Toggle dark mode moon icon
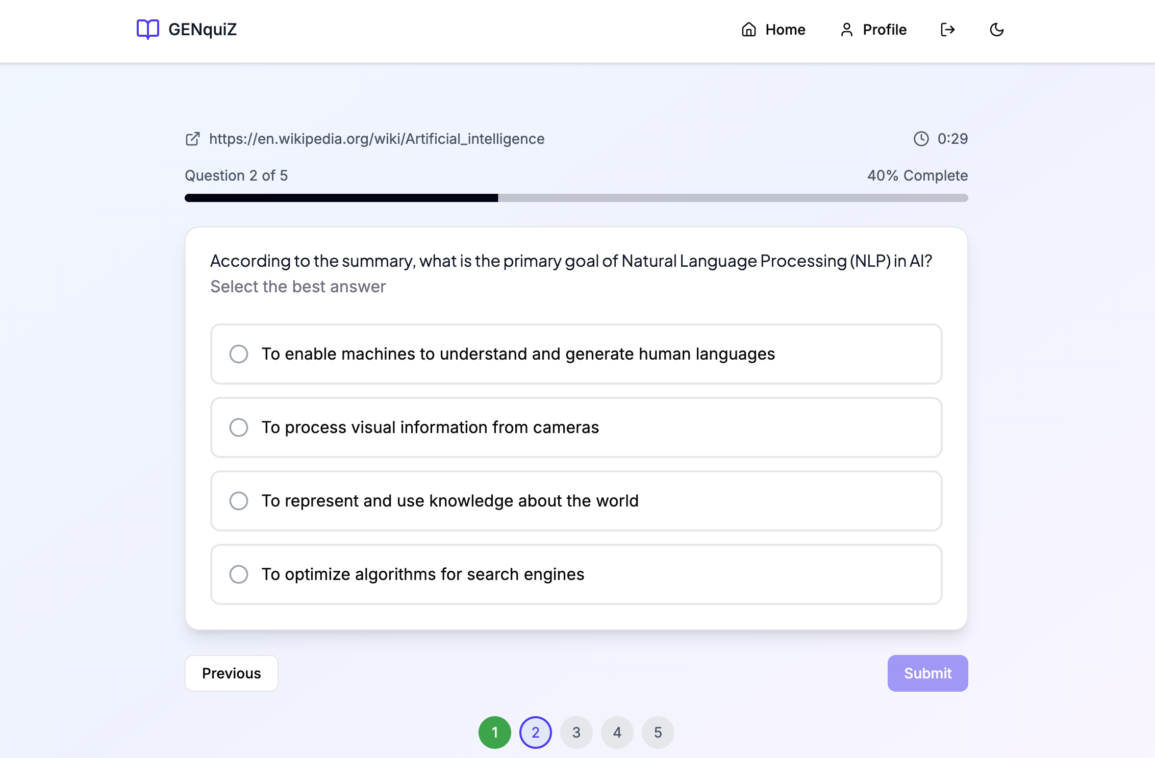 pos(996,30)
